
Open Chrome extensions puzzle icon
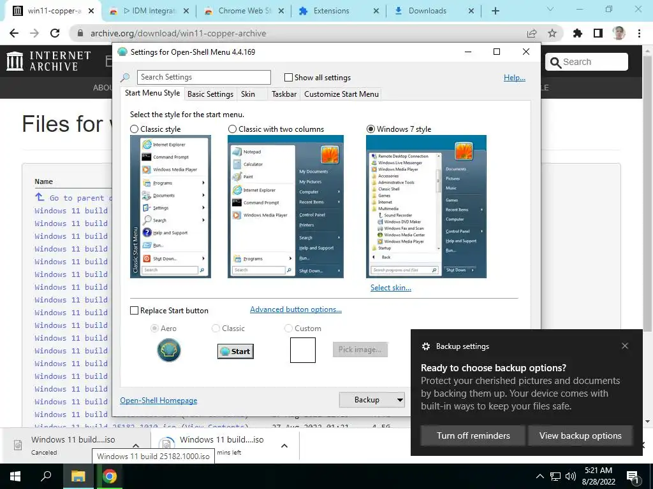[x=578, y=33]
